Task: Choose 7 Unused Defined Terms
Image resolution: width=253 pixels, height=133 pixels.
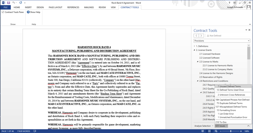Action: 233,86
